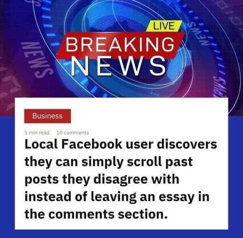Click the word Facebook in the headline
The image size is (243, 238).
point(92,144)
